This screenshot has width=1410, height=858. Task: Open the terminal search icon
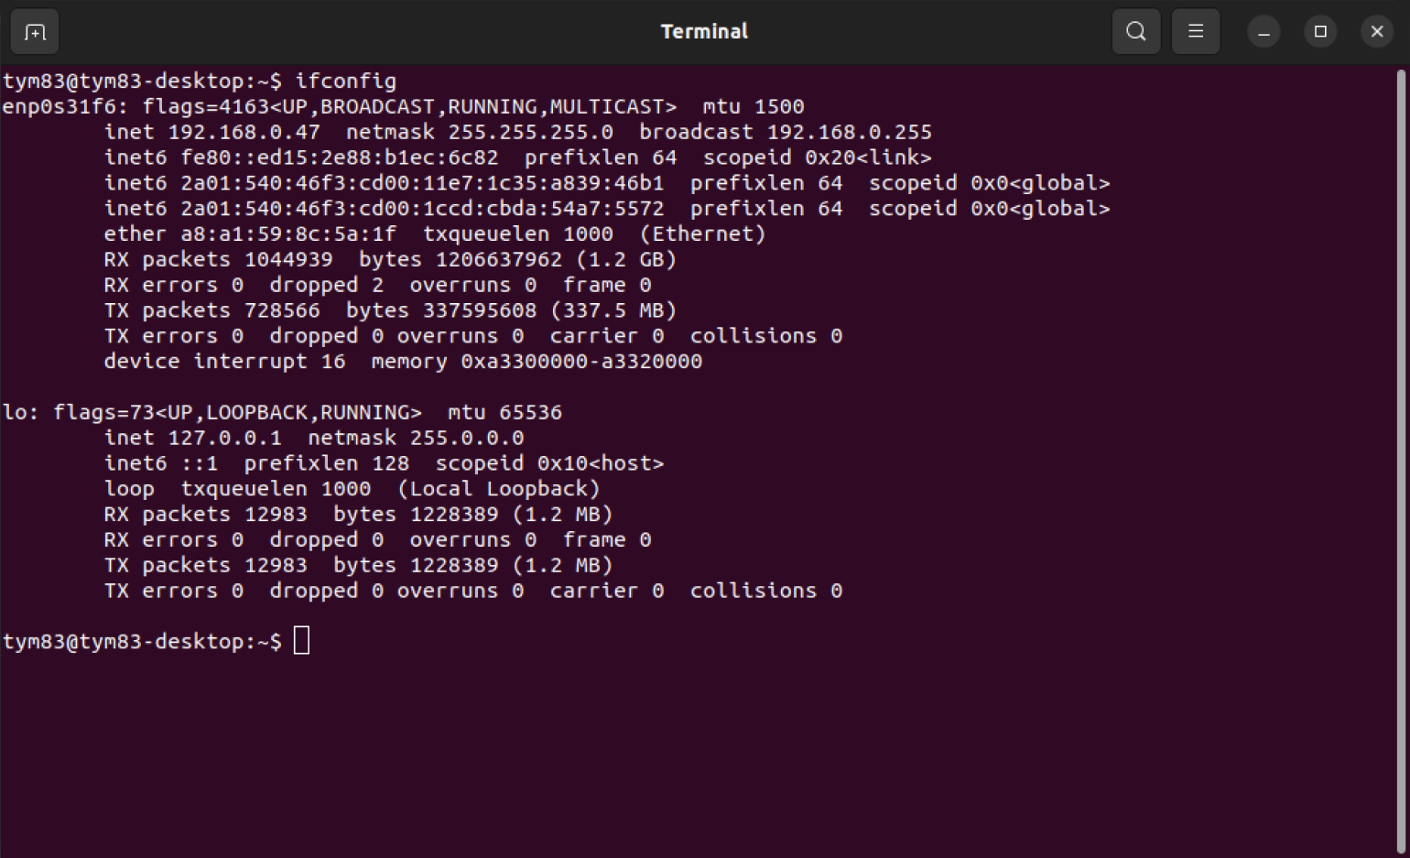1136,32
